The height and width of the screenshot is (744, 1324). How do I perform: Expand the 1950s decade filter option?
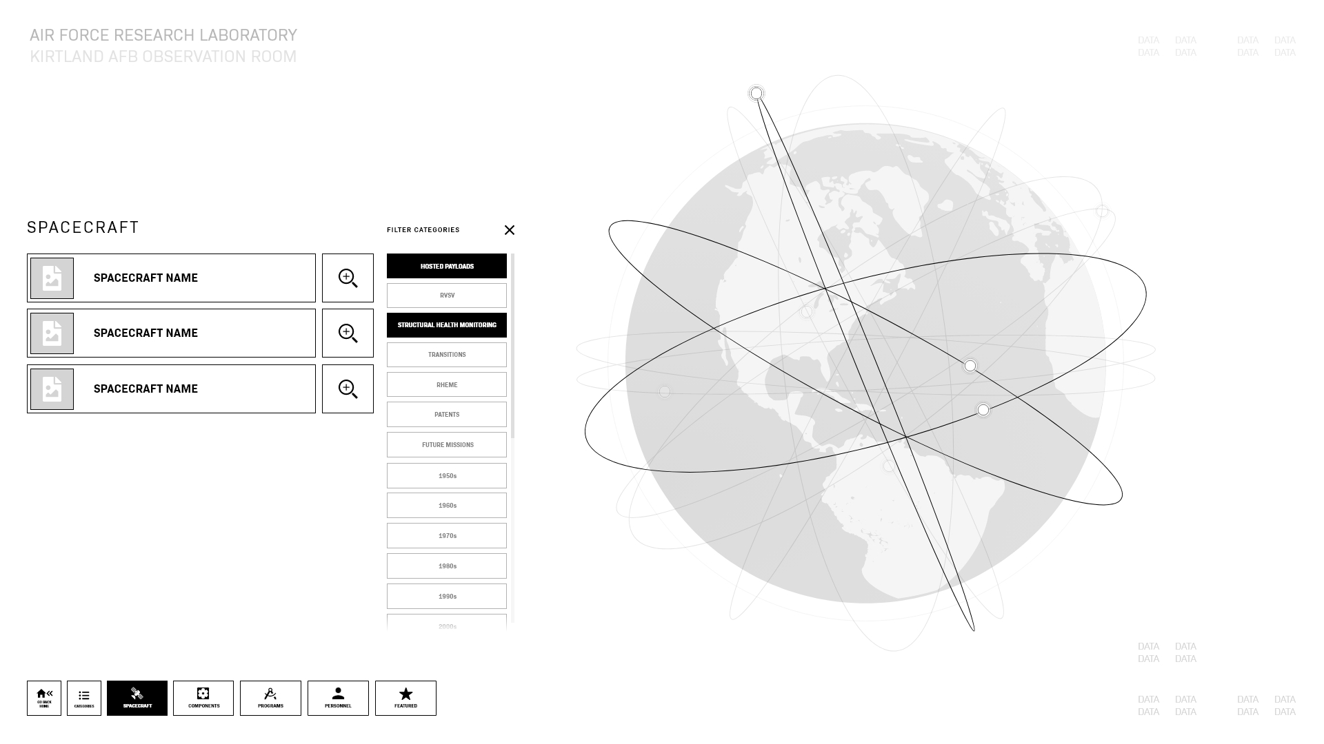(x=446, y=474)
